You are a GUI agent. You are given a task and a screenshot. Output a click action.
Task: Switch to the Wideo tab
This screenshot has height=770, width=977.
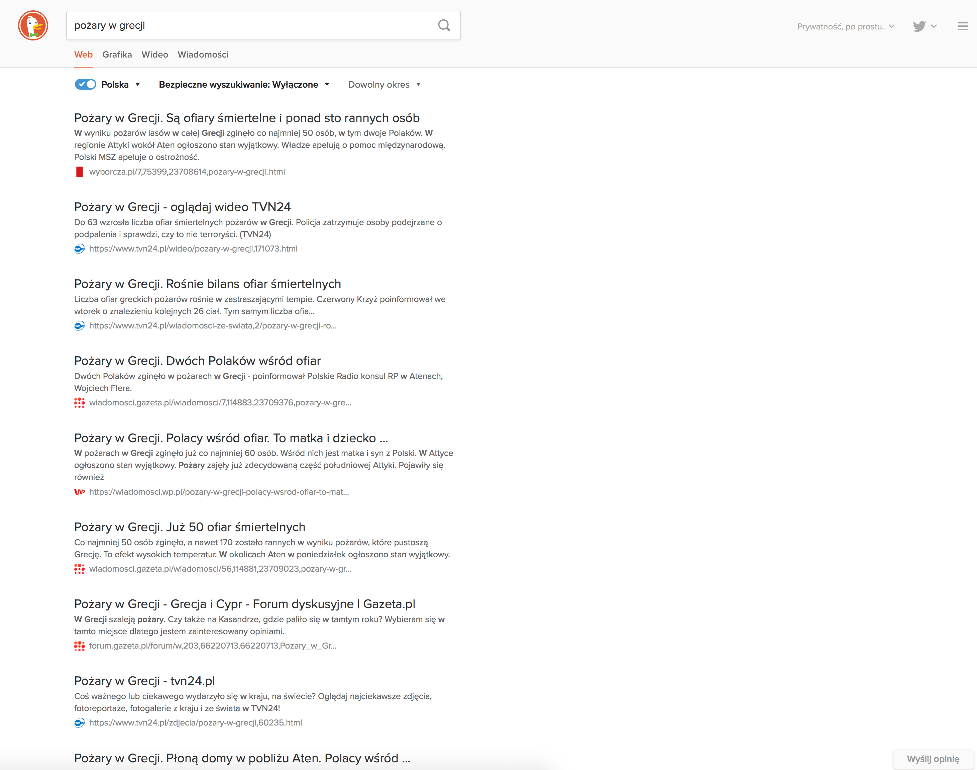154,55
